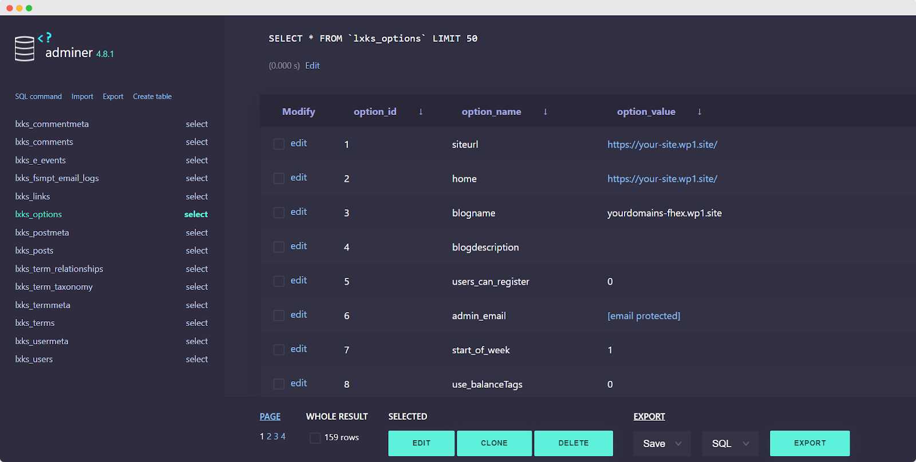Open the lxks_postmeta table
Screen dimensions: 916x462
pos(42,233)
